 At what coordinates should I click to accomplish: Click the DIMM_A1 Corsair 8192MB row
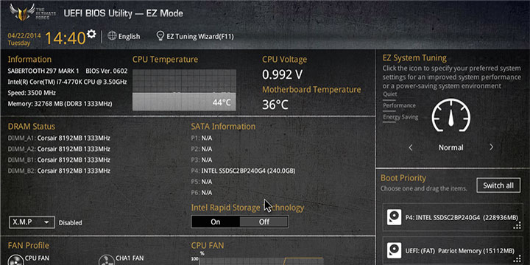click(x=59, y=138)
